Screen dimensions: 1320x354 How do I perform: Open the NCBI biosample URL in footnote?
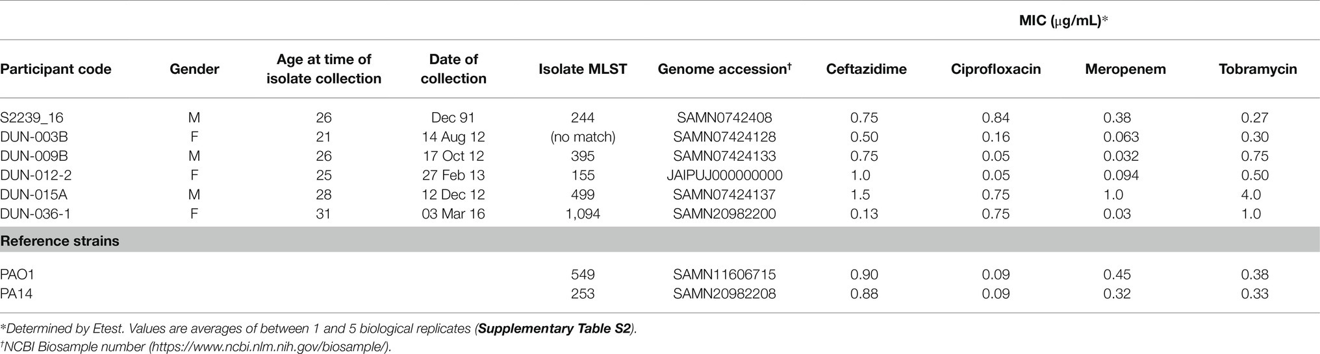coord(268,347)
